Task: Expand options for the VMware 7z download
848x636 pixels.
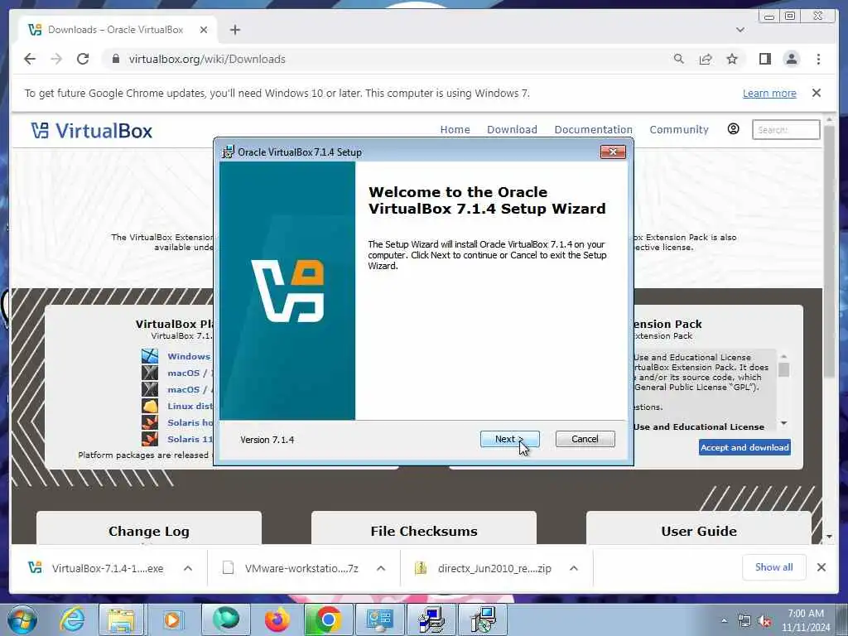Action: [x=381, y=568]
